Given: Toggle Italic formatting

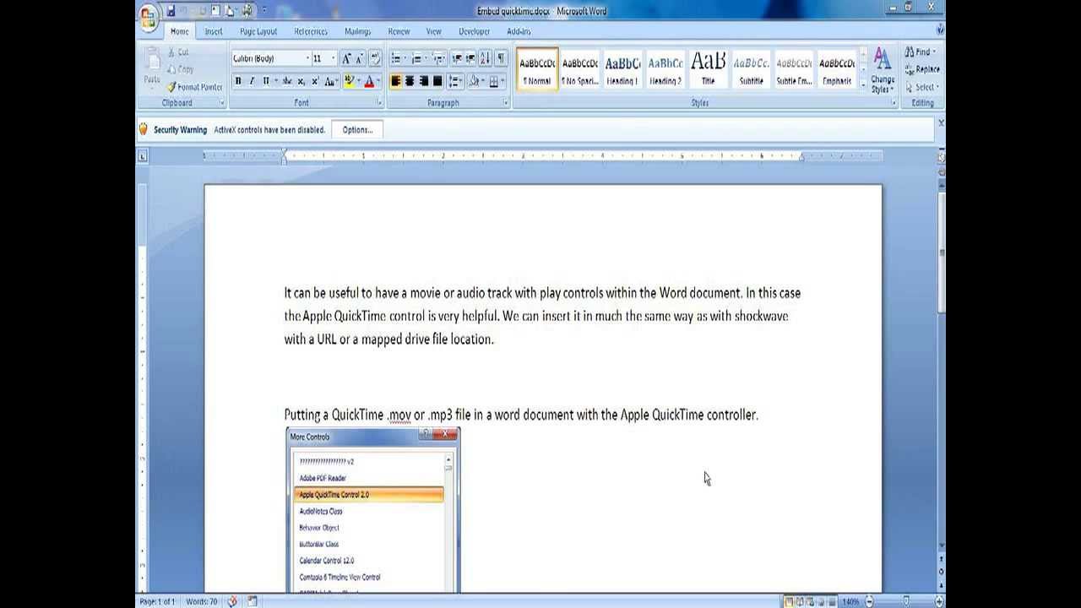Looking at the screenshot, I should point(251,81).
